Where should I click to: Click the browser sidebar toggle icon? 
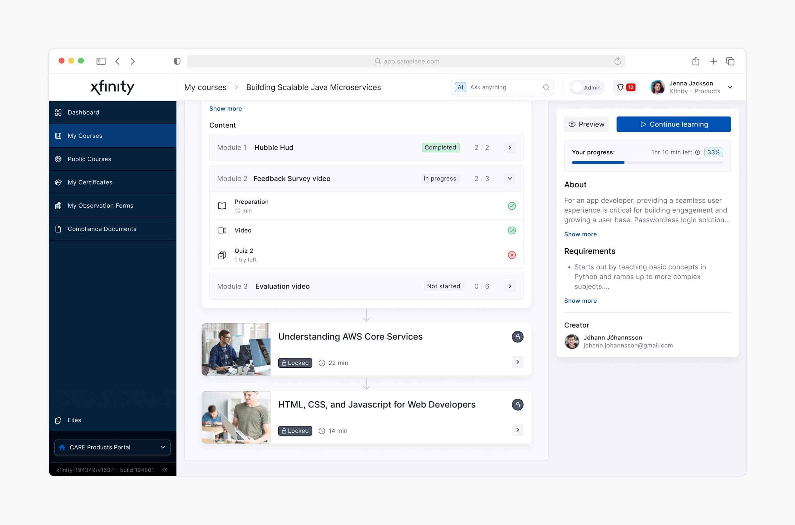[x=101, y=61]
